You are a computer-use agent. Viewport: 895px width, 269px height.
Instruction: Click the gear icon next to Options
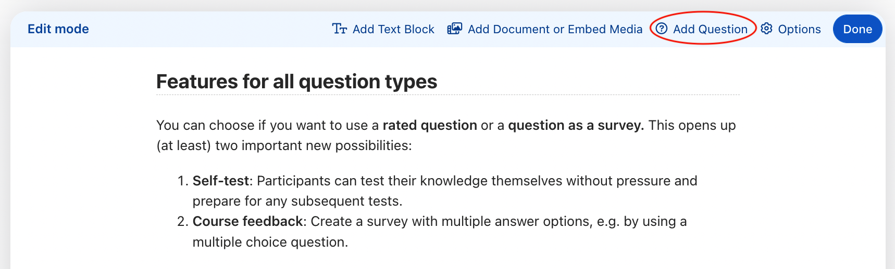[766, 29]
